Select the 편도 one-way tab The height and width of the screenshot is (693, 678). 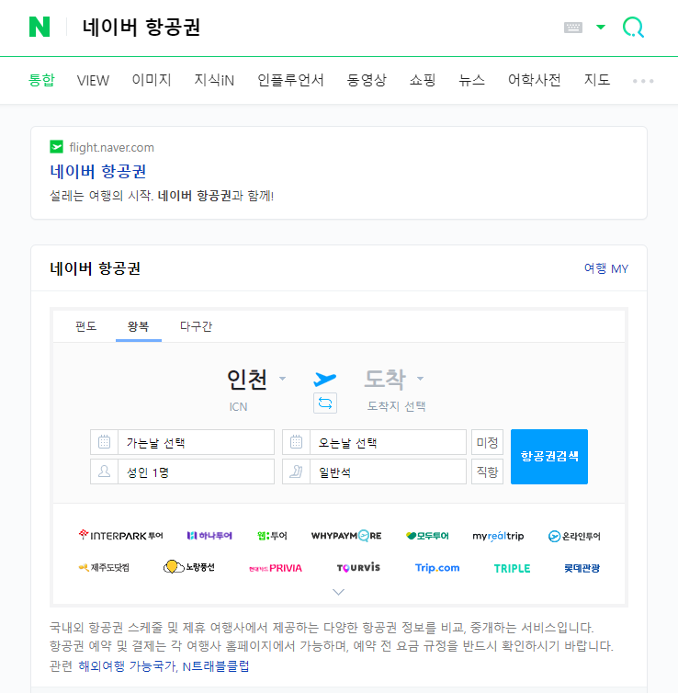tap(85, 326)
